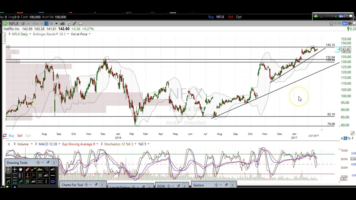356x200 pixels.
Task: Open the bar chart type icon
Action: coord(62,24)
